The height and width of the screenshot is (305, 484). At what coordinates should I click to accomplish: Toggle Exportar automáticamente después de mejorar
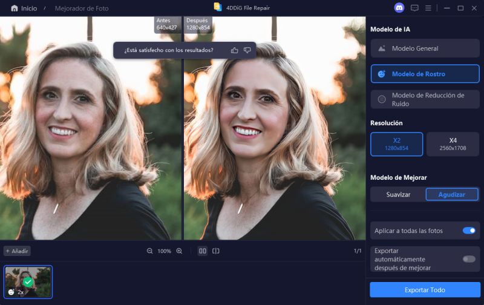(469, 259)
